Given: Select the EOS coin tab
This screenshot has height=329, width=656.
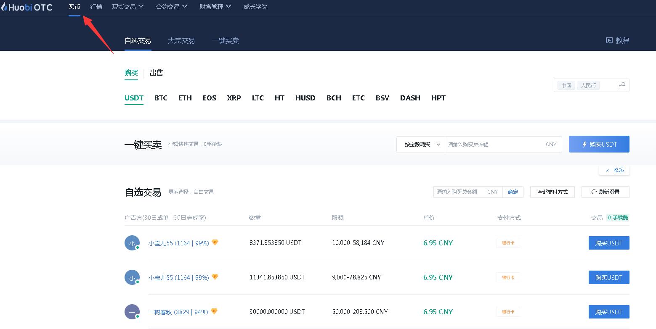Looking at the screenshot, I should pos(210,98).
